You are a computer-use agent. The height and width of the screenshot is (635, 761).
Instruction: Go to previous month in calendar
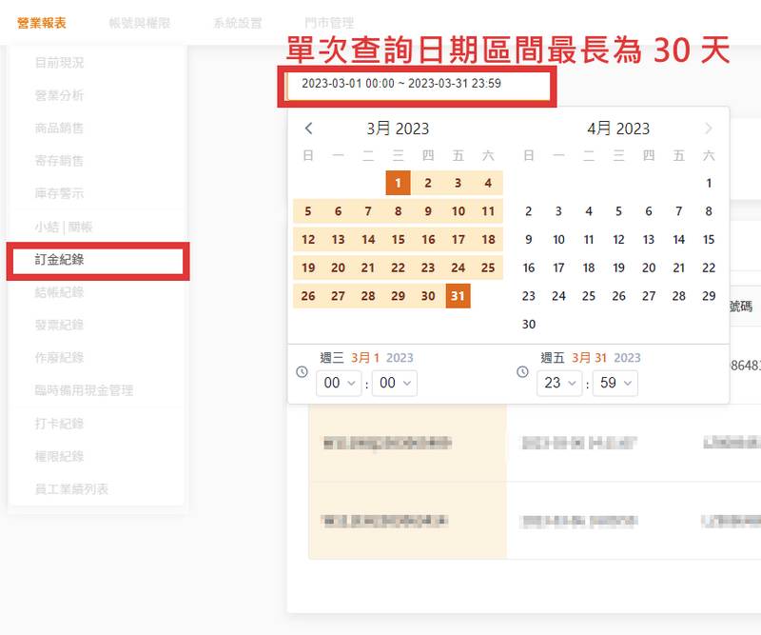308,129
